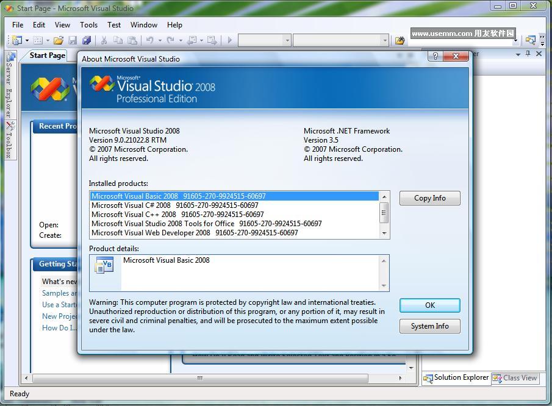Click OK to close the About dialog
The image size is (552, 406).
[430, 305]
